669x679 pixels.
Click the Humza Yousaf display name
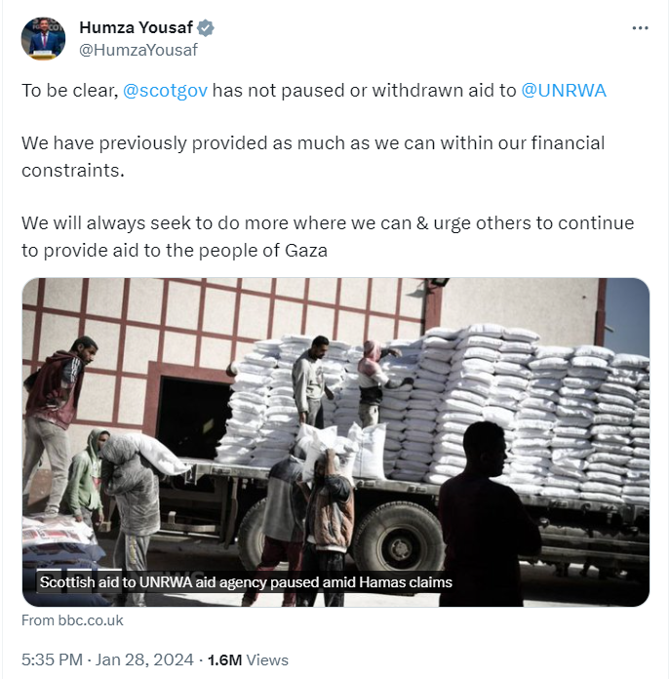pyautogui.click(x=136, y=27)
